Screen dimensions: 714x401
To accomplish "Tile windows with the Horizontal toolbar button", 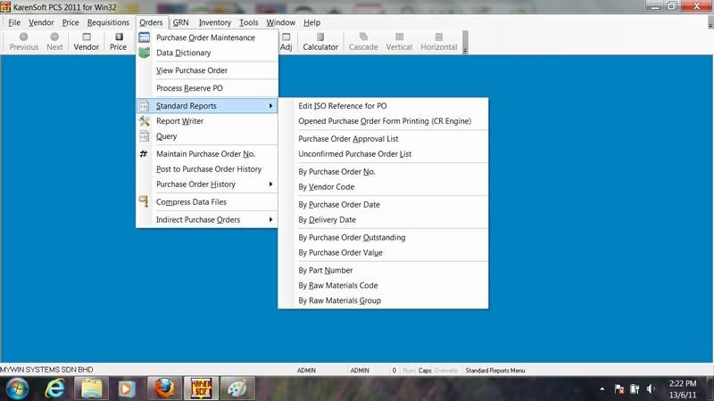I will [x=438, y=42].
